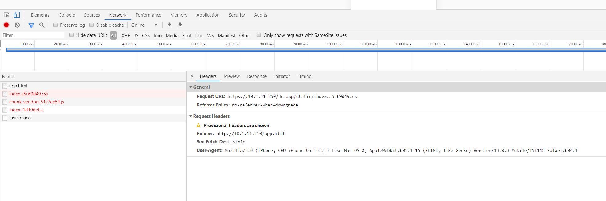606x201 pixels.
Task: Filter requests by Manifest
Action: 227,35
